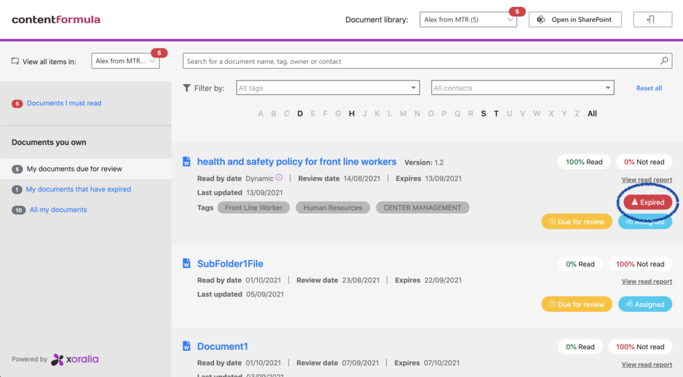Screen dimensions: 683x377
Task: Open health and safety policy for front line workers
Action: pos(297,162)
